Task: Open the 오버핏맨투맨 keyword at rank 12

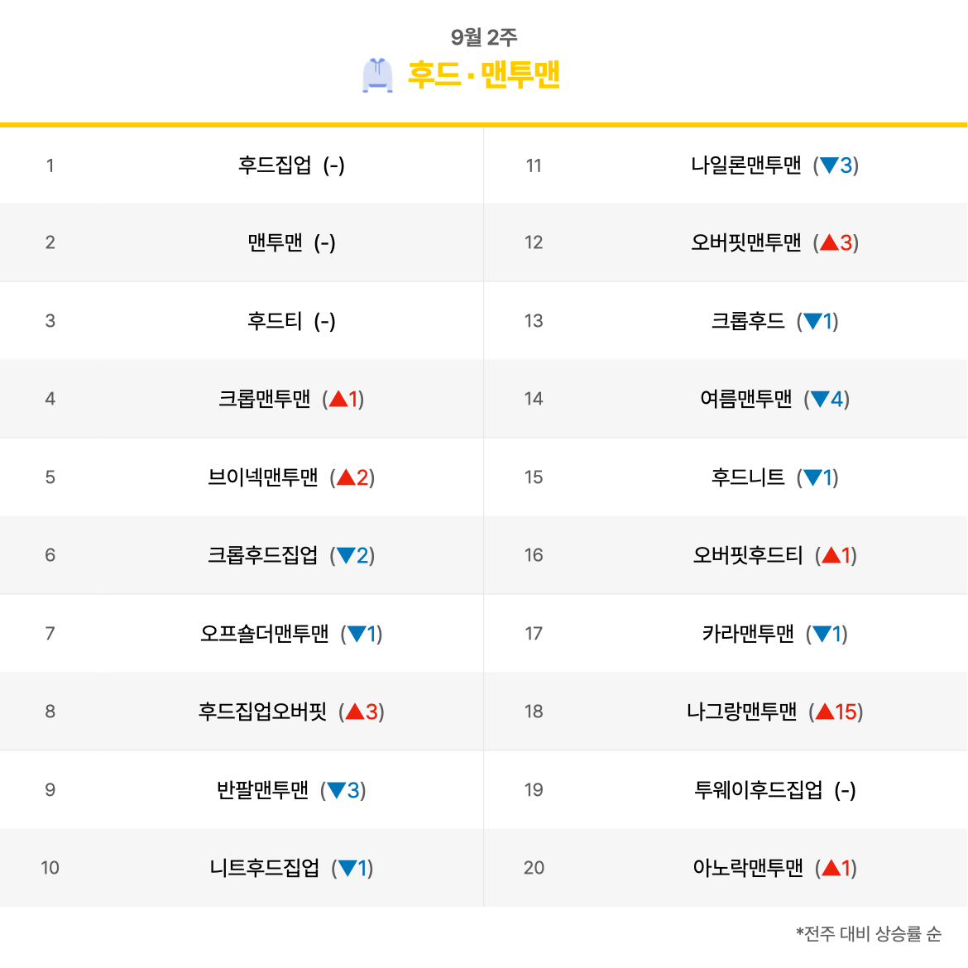Action: (x=745, y=242)
